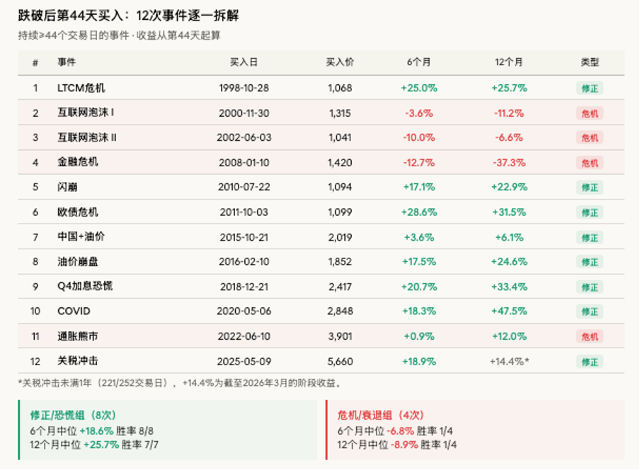Viewport: 640px width, 470px height.
Task: Click the +14.4%* value for 关税冲击
Action: click(x=509, y=362)
